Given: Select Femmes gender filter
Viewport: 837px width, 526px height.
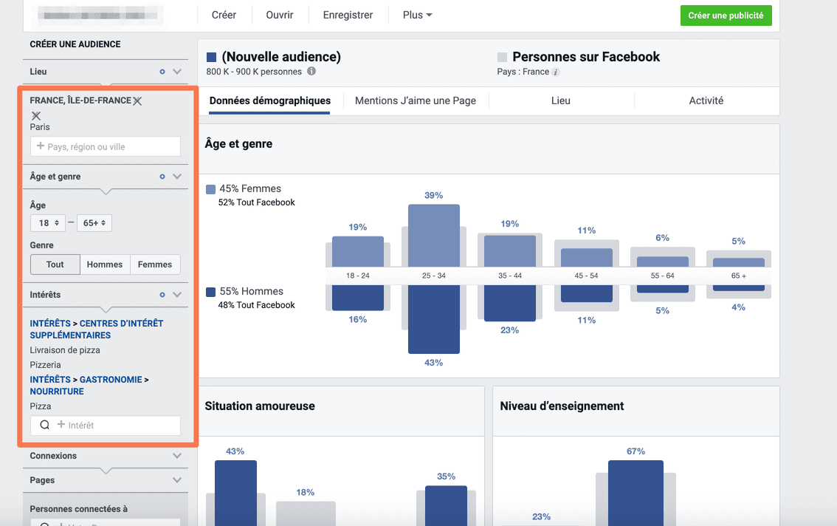Looking at the screenshot, I should [155, 264].
